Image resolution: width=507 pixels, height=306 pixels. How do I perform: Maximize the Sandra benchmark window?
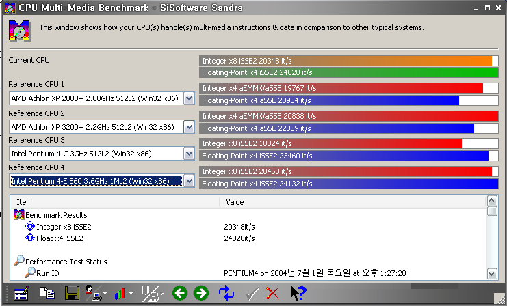point(487,8)
